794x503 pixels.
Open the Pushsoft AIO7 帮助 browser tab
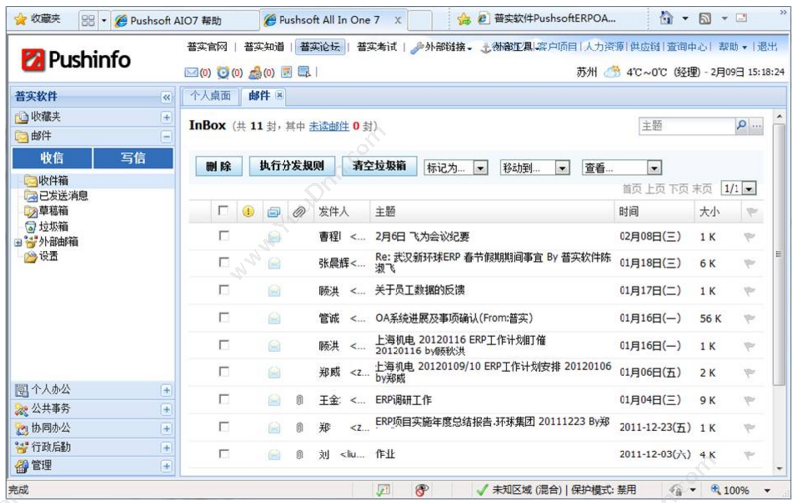(x=184, y=20)
